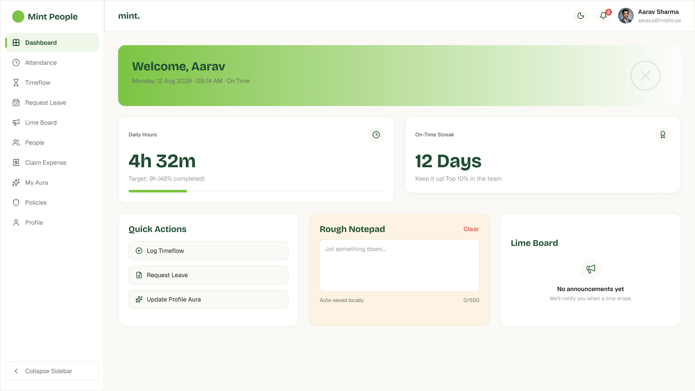Click "We'll notify you when a lime drops."

[591, 298]
